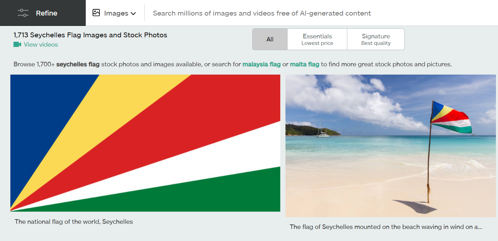Open the Refine filters panel label
Screen dimensions: 498x241
click(x=47, y=13)
